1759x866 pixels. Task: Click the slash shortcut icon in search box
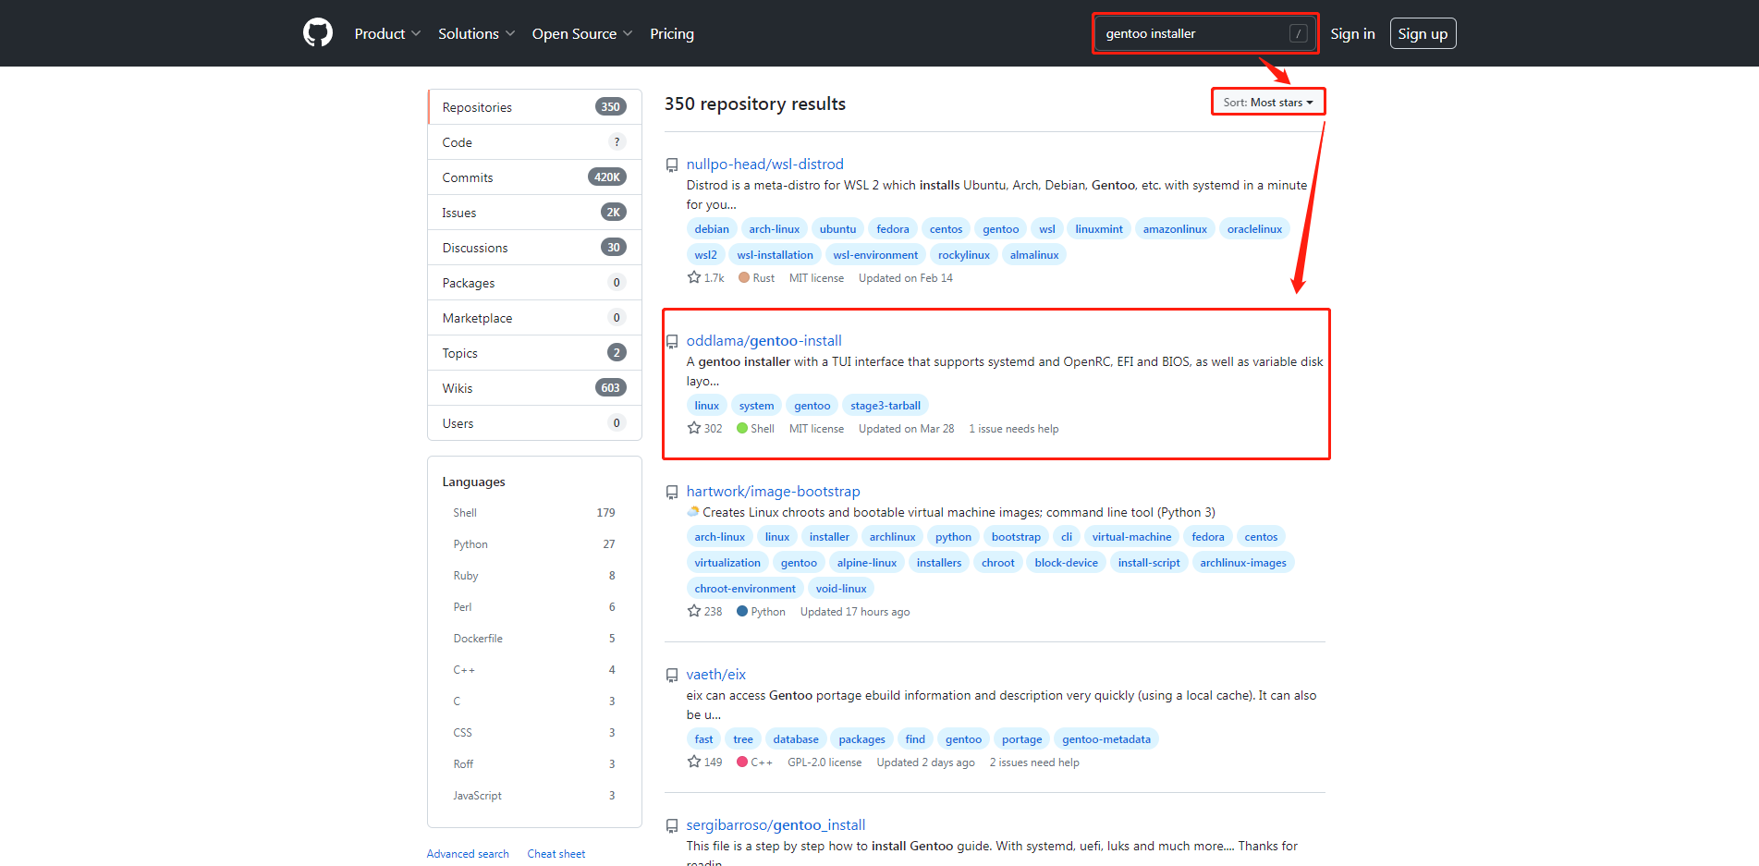coord(1299,33)
